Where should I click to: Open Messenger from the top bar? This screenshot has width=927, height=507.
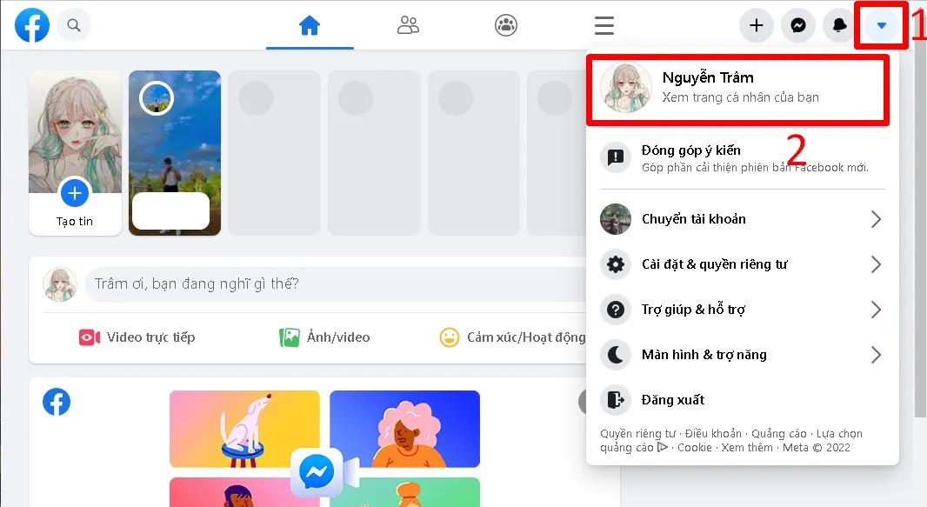coord(797,25)
